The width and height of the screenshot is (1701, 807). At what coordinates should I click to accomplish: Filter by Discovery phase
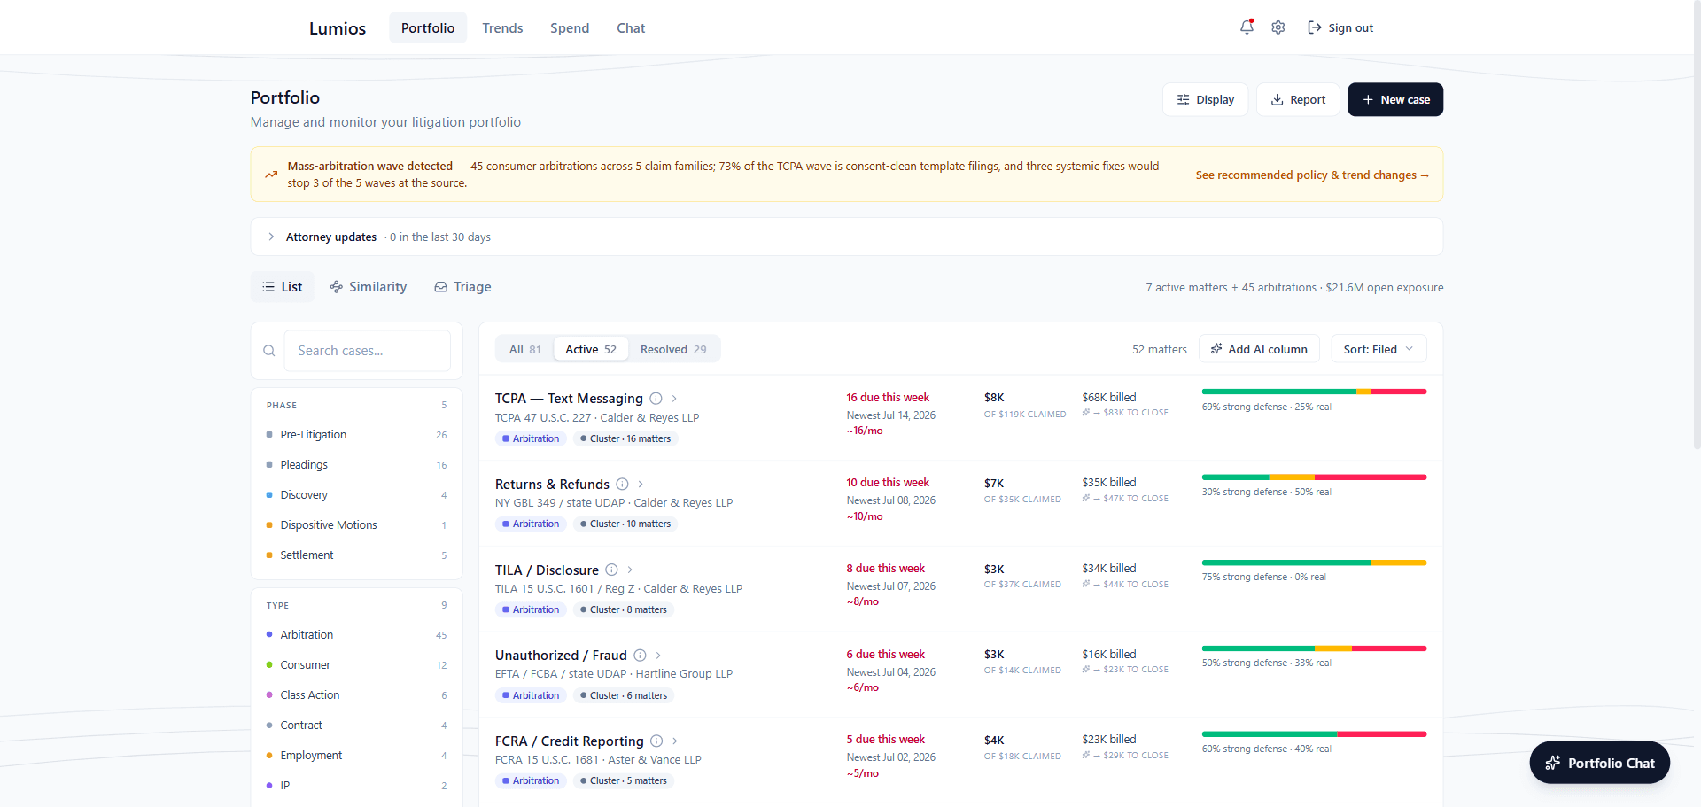pos(356,495)
